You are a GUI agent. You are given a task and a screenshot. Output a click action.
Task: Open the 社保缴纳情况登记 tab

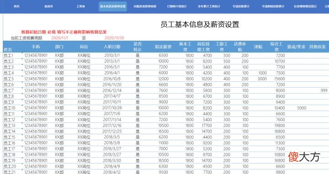coord(305,6)
